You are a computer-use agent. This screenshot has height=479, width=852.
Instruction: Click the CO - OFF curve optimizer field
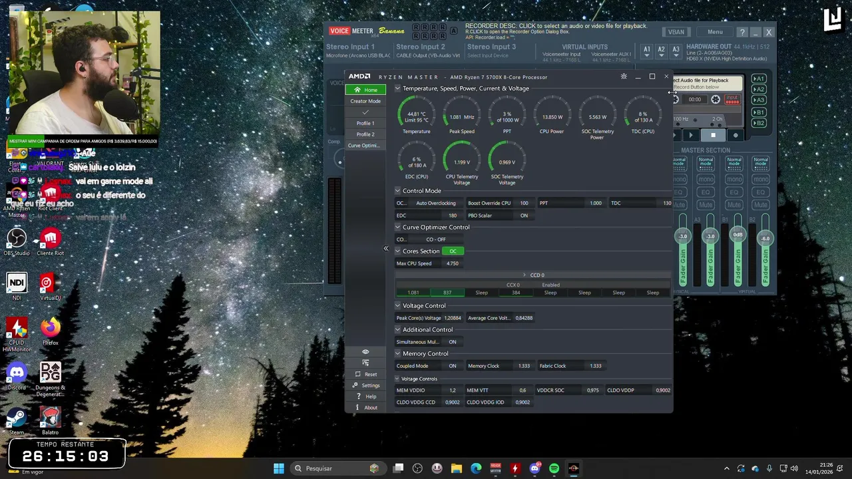tap(436, 239)
